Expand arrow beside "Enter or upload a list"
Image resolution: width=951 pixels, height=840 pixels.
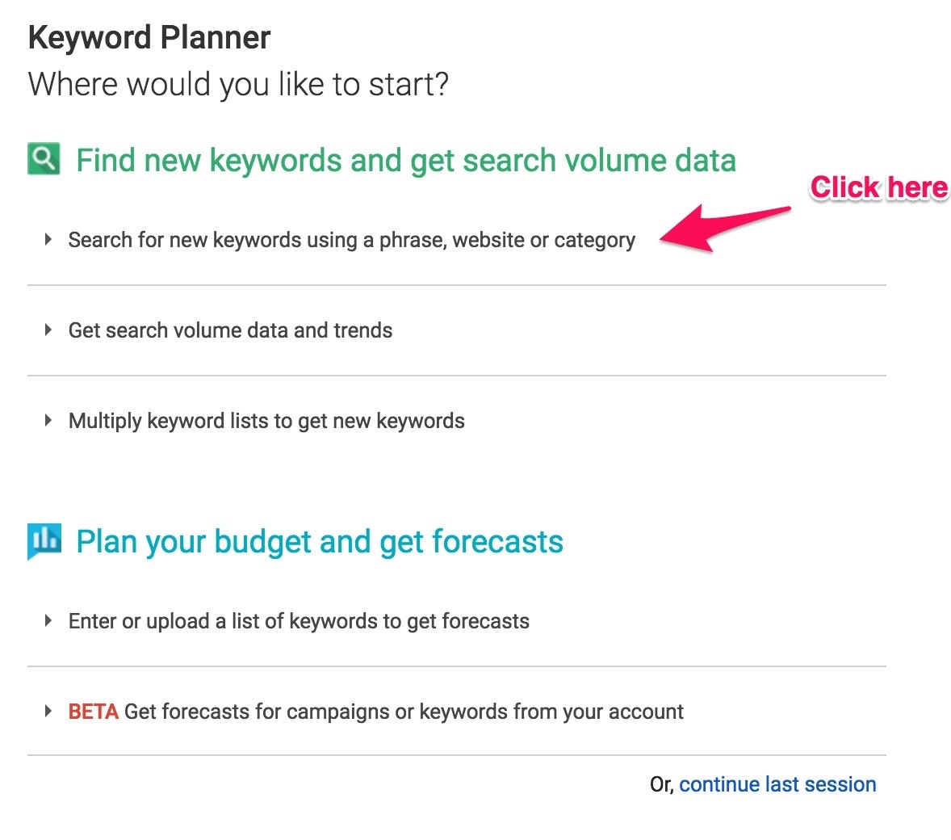click(48, 621)
